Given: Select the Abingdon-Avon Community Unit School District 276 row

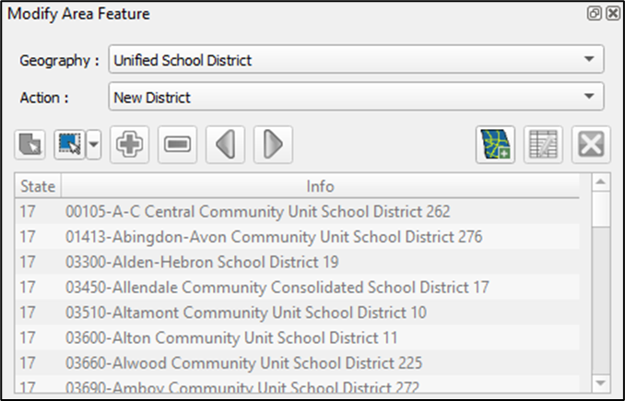Looking at the screenshot, I should [x=274, y=237].
